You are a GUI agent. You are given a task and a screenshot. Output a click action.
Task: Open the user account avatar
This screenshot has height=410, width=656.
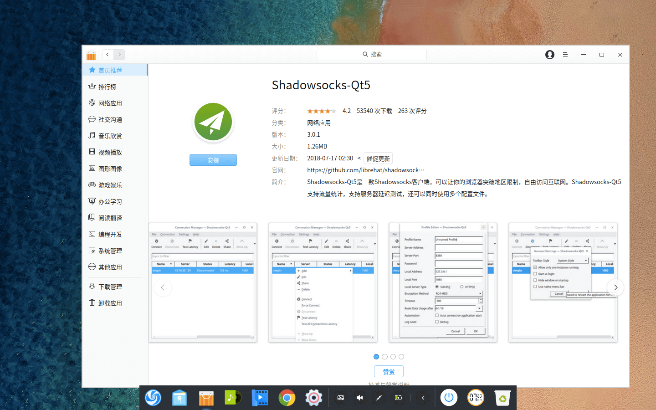550,55
